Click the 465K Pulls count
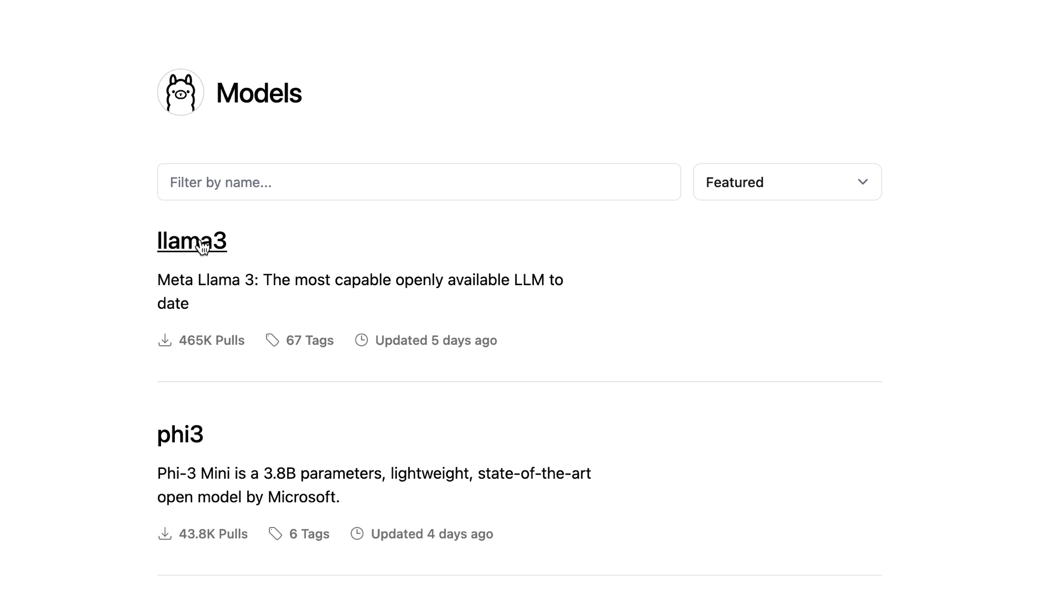Screen dimensions: 1056x594 [212, 341]
